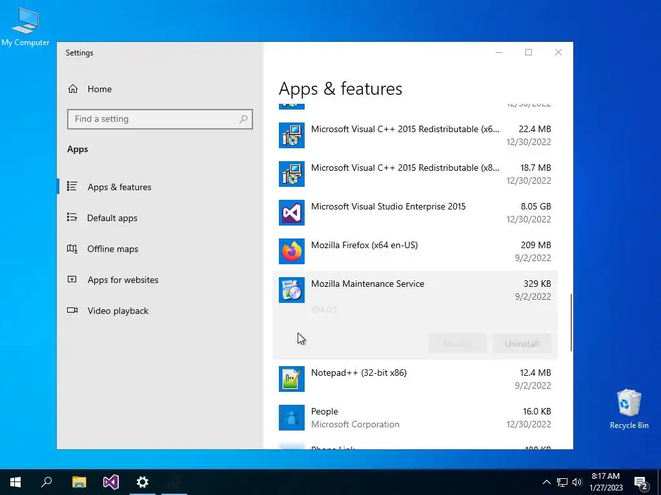
Task: Click the Visual Studio Enterprise 2015 app icon
Action: coord(292,213)
